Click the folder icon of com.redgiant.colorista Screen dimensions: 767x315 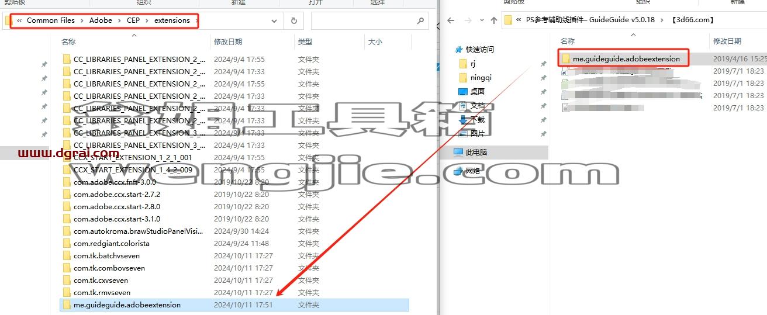tap(67, 243)
